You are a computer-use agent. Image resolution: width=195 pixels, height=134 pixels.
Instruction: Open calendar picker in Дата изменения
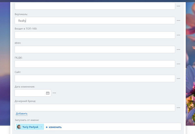tap(48, 93)
